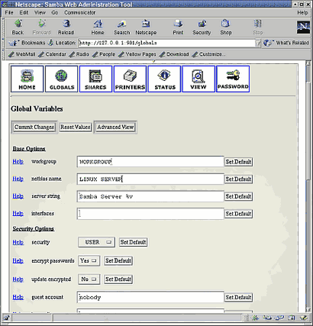Open the Security toolbar icon
Screen dimensions: 313x326
tap(202, 27)
